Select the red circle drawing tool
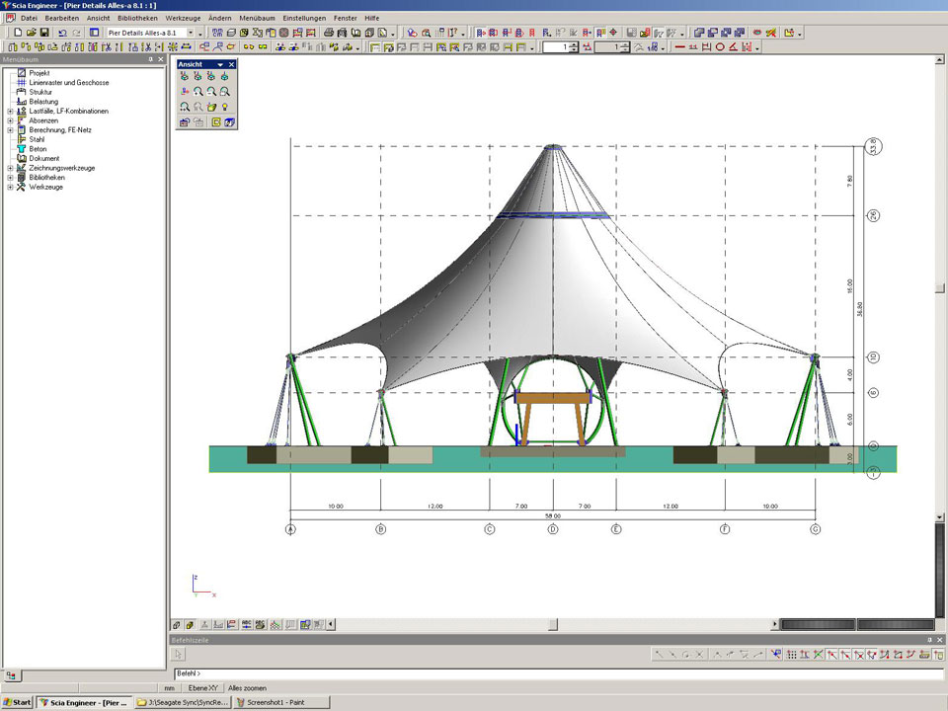This screenshot has width=948, height=711. click(720, 46)
